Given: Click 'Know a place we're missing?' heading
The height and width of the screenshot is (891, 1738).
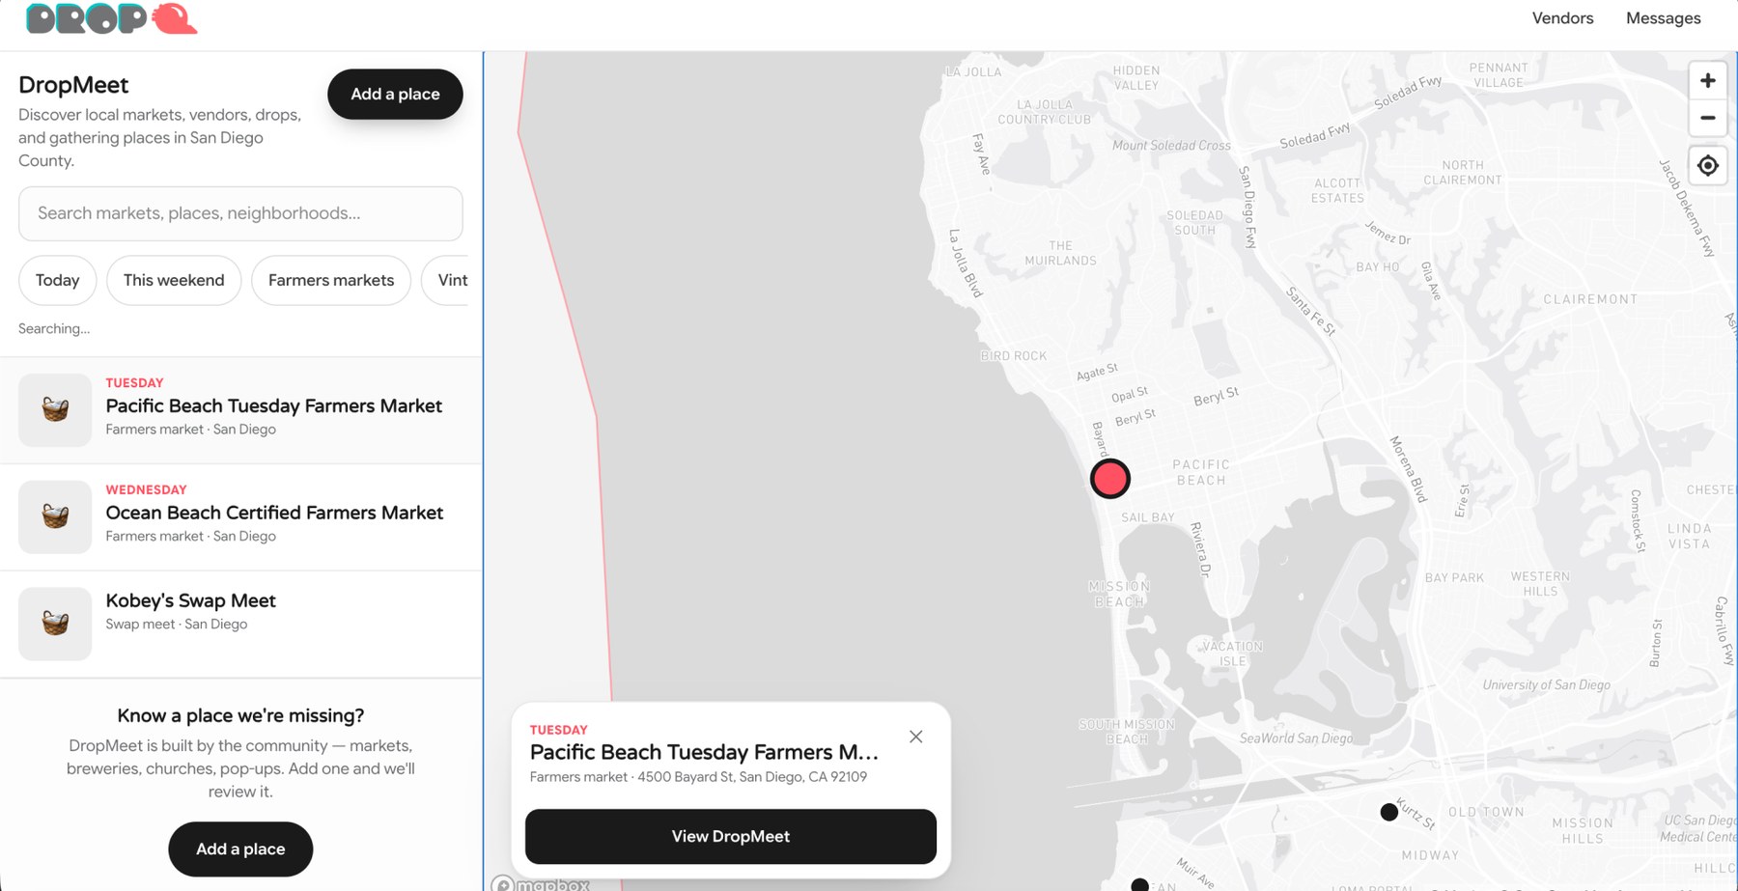Looking at the screenshot, I should tap(240, 715).
